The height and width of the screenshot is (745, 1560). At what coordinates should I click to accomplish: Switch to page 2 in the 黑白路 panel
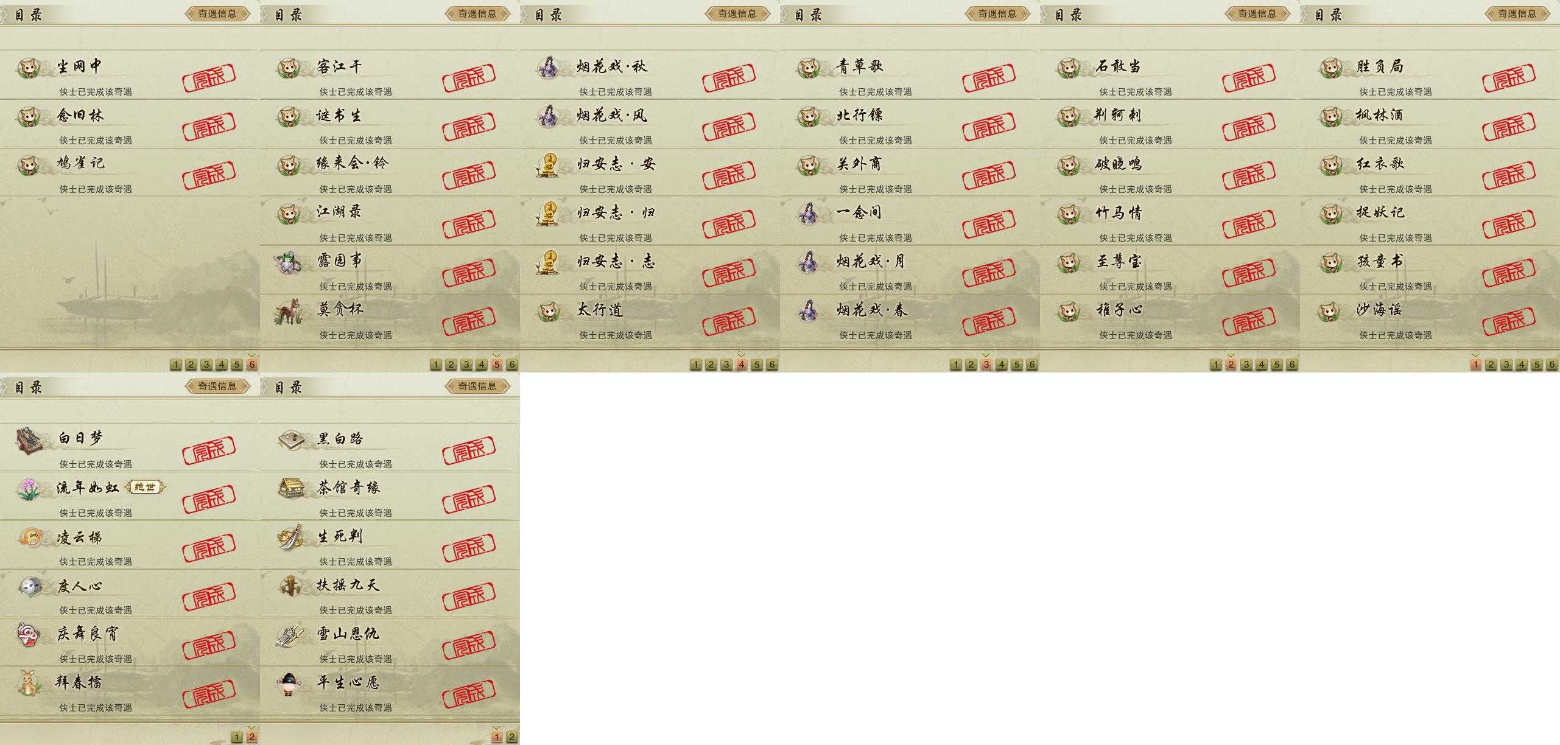point(512,737)
